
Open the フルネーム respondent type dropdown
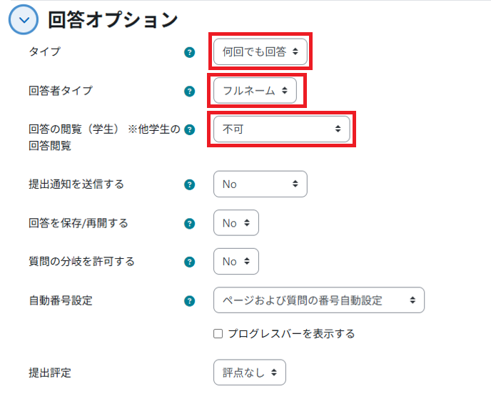click(x=255, y=91)
